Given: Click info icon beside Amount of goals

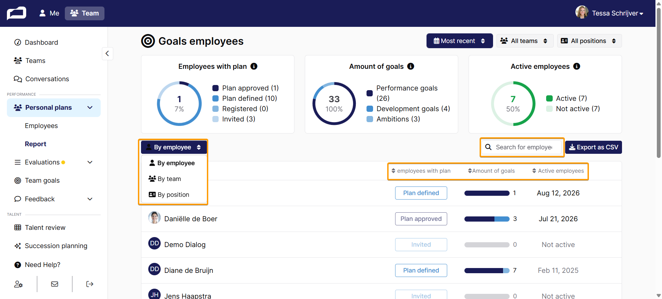Looking at the screenshot, I should click(411, 66).
